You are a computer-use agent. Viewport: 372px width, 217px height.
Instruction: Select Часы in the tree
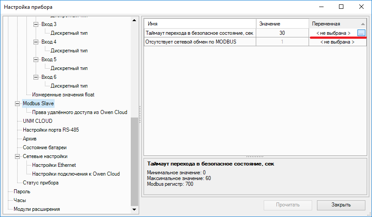pos(20,200)
